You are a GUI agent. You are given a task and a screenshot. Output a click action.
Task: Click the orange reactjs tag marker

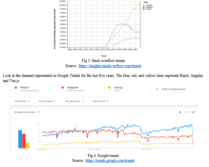[144, 6]
